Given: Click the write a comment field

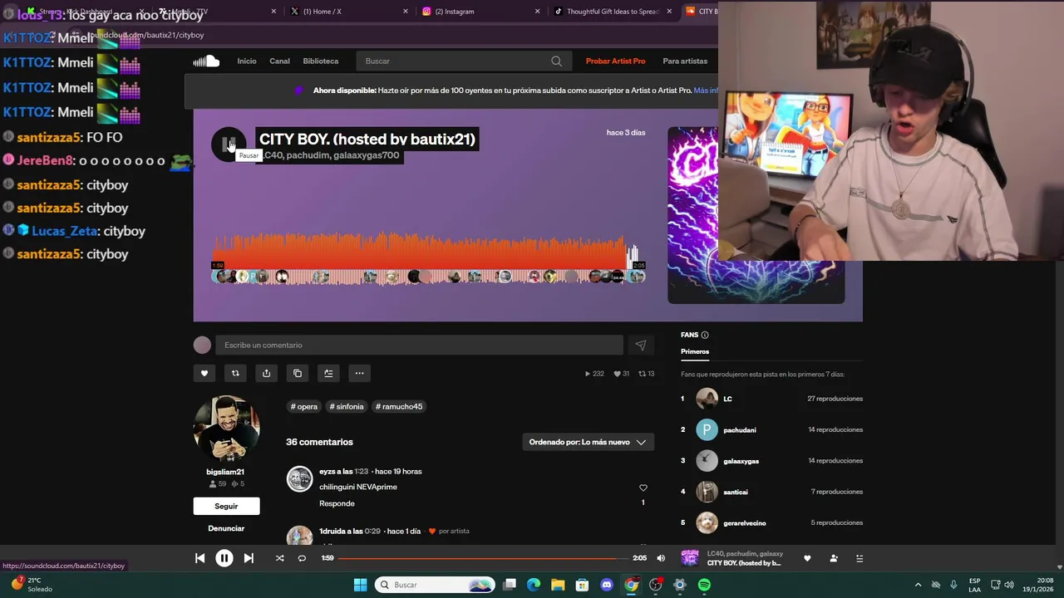Looking at the screenshot, I should [419, 345].
